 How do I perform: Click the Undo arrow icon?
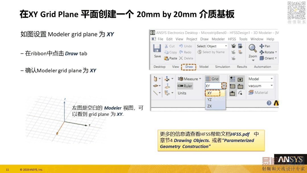[x=181, y=46]
